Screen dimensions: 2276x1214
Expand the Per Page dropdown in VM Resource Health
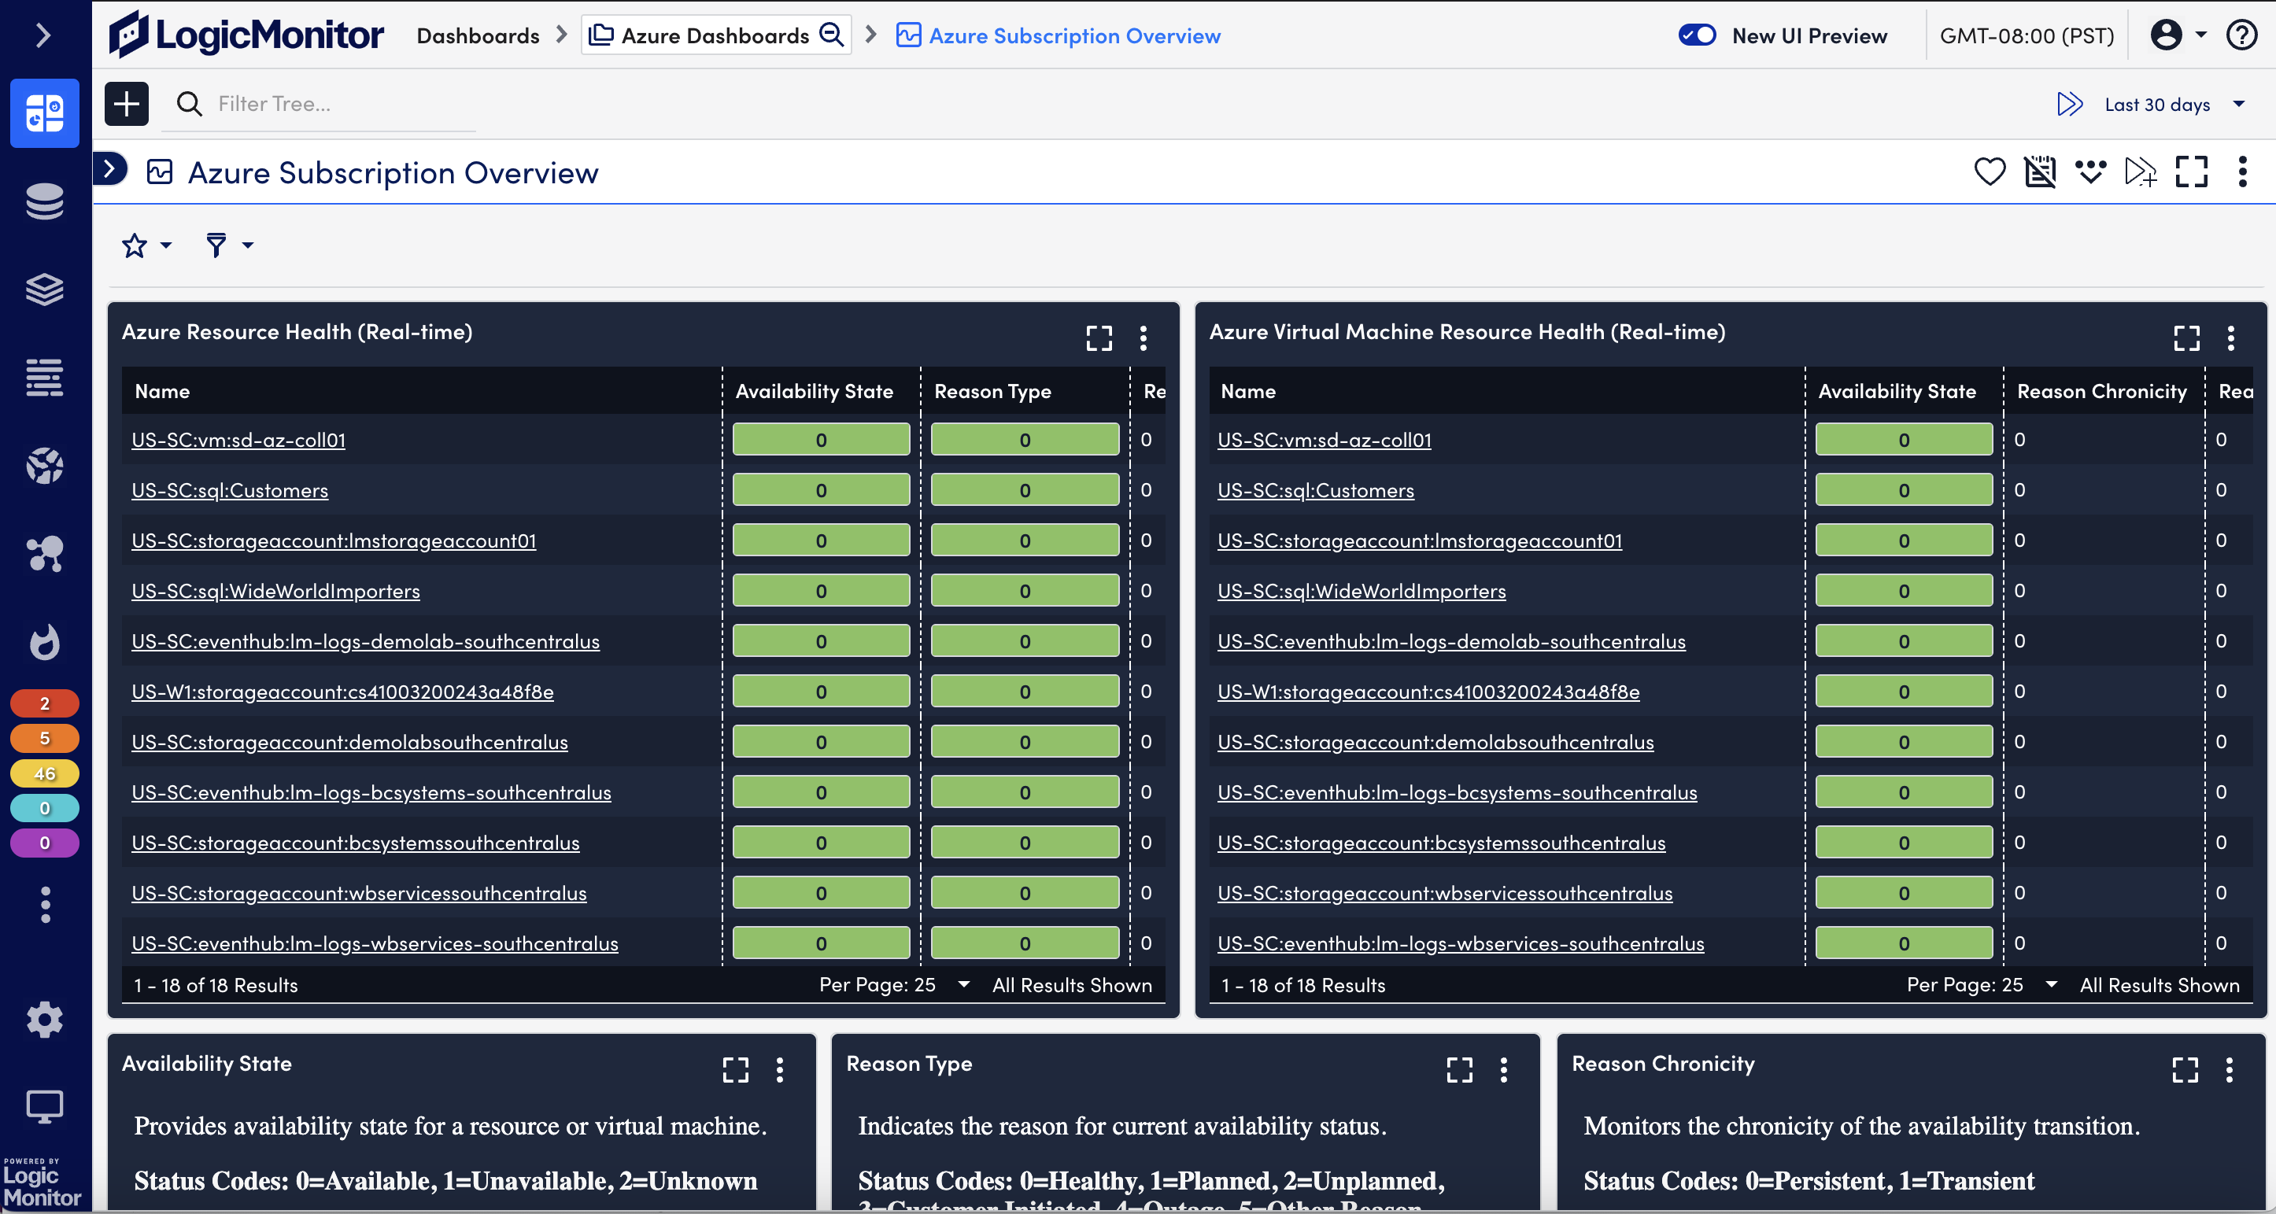(2050, 985)
